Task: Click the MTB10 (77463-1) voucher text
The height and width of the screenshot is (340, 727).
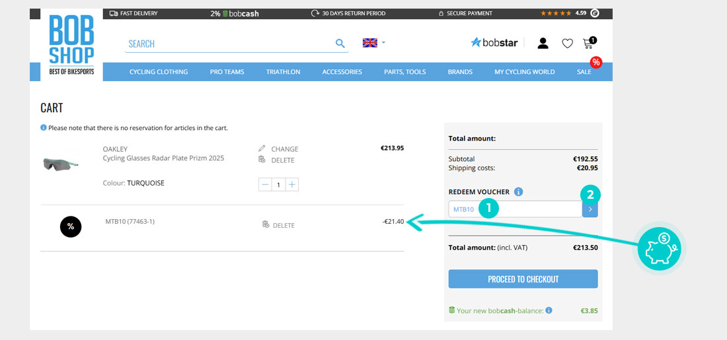Action: click(130, 221)
